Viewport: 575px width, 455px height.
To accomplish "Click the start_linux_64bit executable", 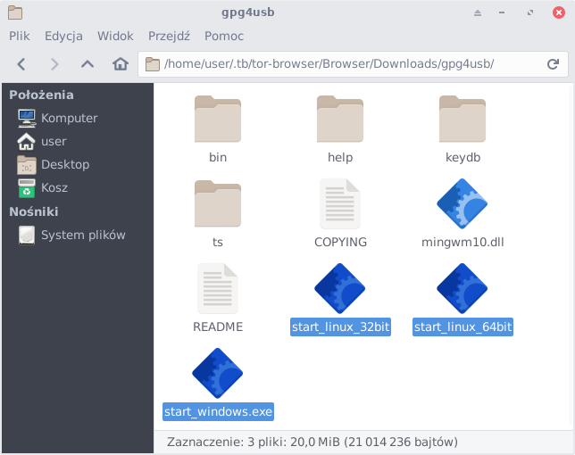I will pyautogui.click(x=462, y=289).
